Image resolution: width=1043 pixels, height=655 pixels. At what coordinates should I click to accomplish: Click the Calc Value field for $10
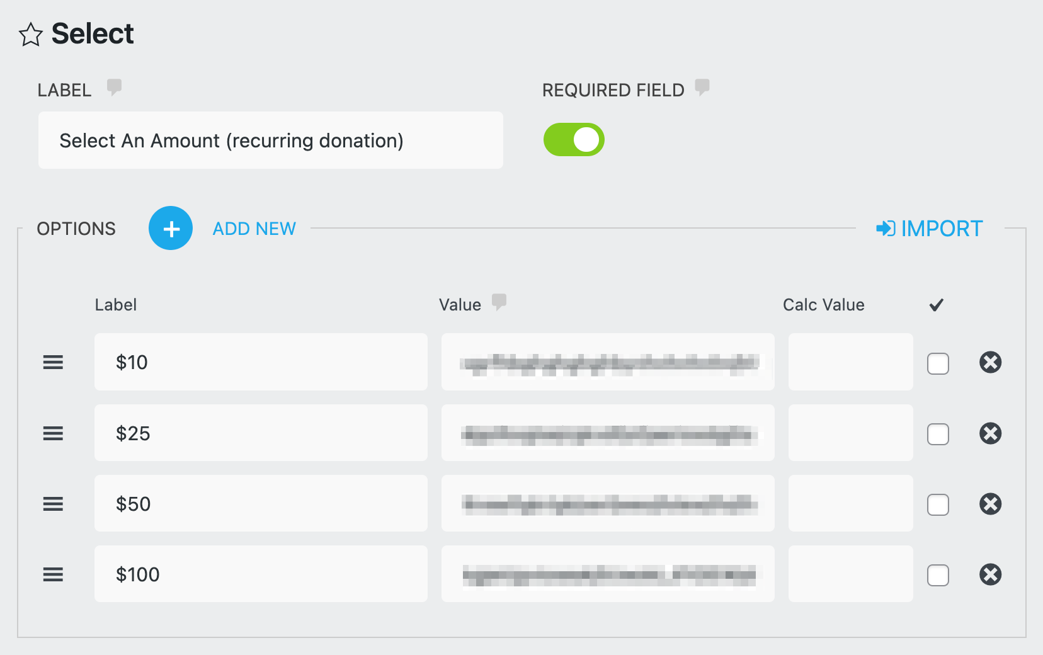pos(850,362)
